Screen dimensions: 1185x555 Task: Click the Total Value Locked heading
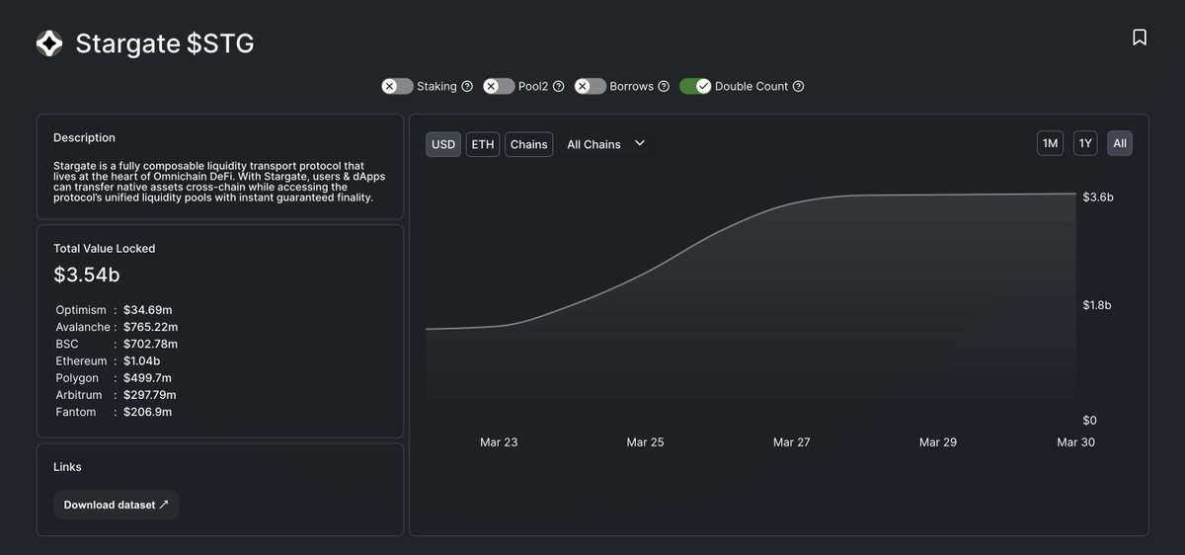105,249
